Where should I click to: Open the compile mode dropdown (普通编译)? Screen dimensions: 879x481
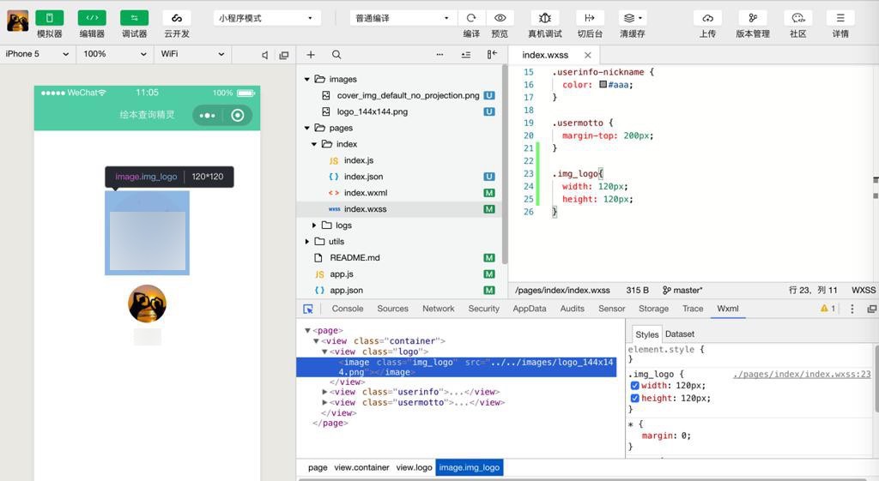[403, 18]
